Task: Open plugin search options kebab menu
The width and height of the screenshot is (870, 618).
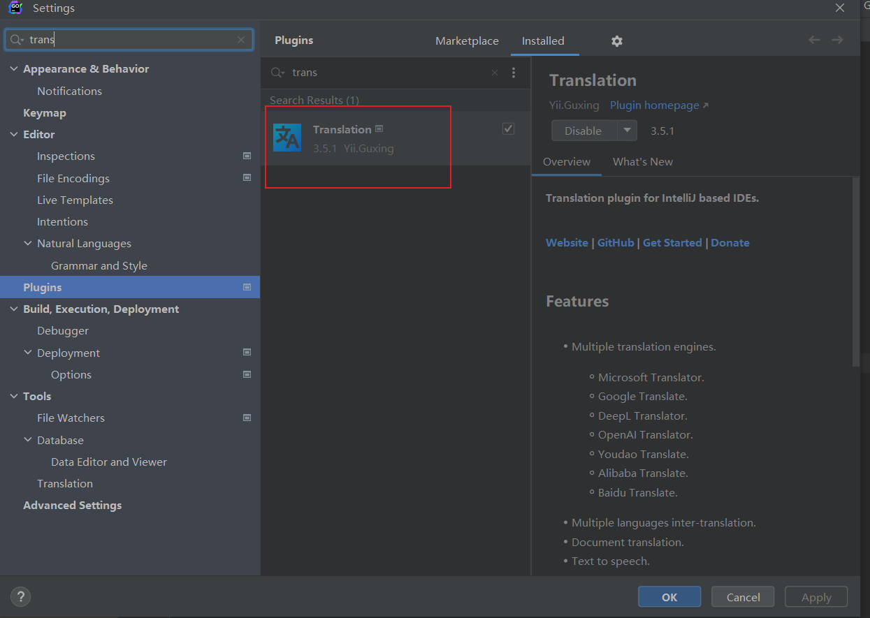Action: [514, 73]
